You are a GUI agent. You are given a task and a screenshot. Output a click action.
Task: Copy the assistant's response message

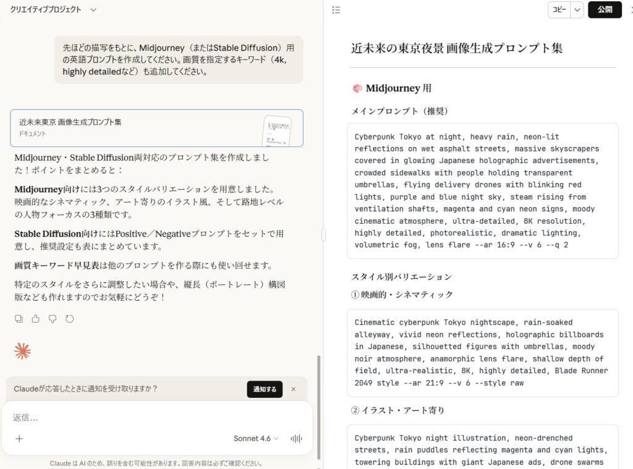[19, 318]
